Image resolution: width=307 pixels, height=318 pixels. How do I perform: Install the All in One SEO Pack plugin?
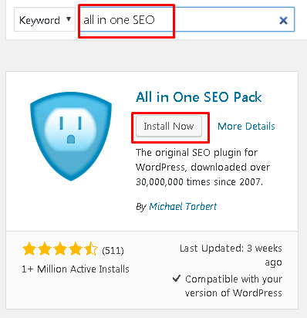169,126
